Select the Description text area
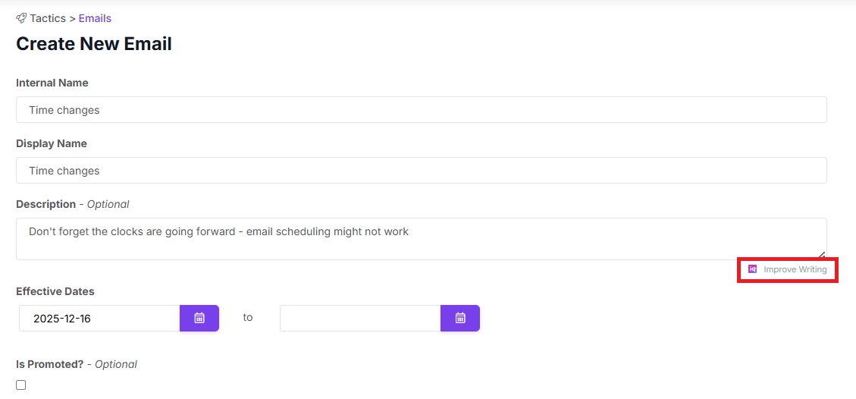This screenshot has height=399, width=856. tap(421, 239)
